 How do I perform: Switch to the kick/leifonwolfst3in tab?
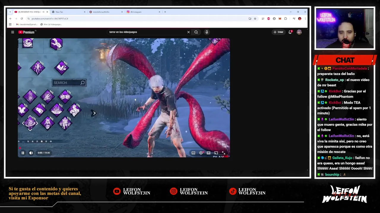(106, 12)
